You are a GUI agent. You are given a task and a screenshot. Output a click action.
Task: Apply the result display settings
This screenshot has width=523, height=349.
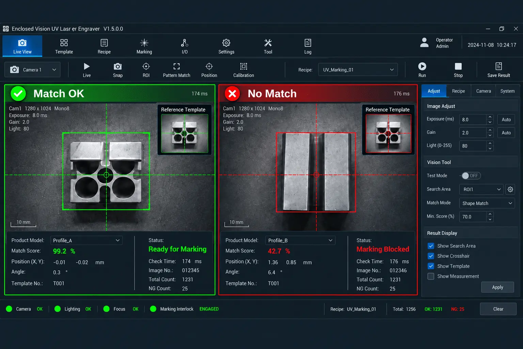[497, 287]
